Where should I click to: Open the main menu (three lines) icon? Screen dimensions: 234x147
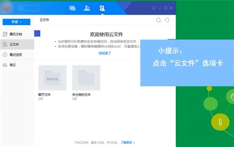pos(154,8)
